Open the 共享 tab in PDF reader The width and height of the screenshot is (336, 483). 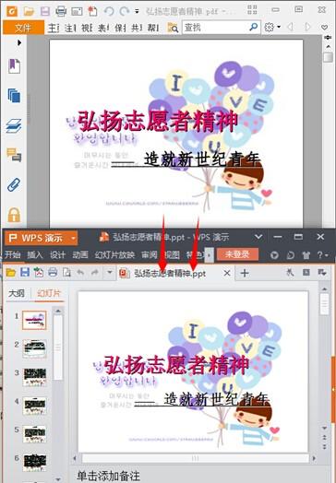click(137, 28)
